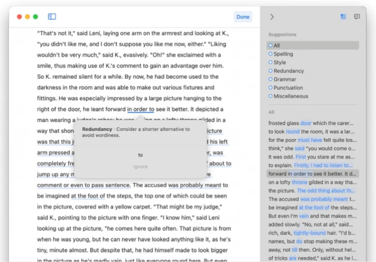Open suggestion "The accused was probably meant"
The image size is (376, 262).
tap(313, 199)
